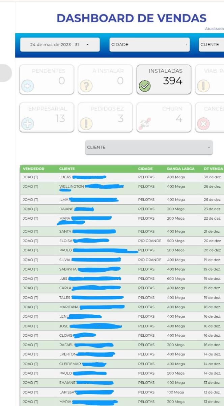This screenshot has height=406, width=224.
Task: Click the gray rounded tab on left edge
Action: (5, 73)
